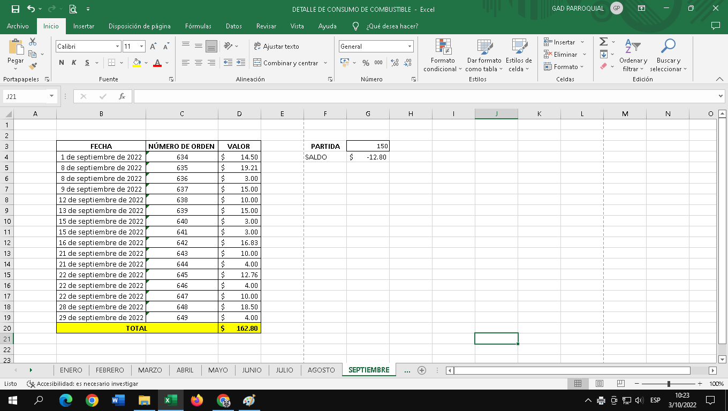Switch to the AGOSTO sheet tab

click(321, 370)
